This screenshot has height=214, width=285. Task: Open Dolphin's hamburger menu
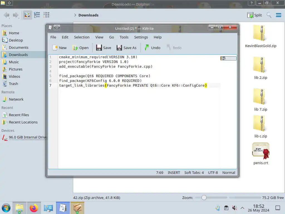278,15
